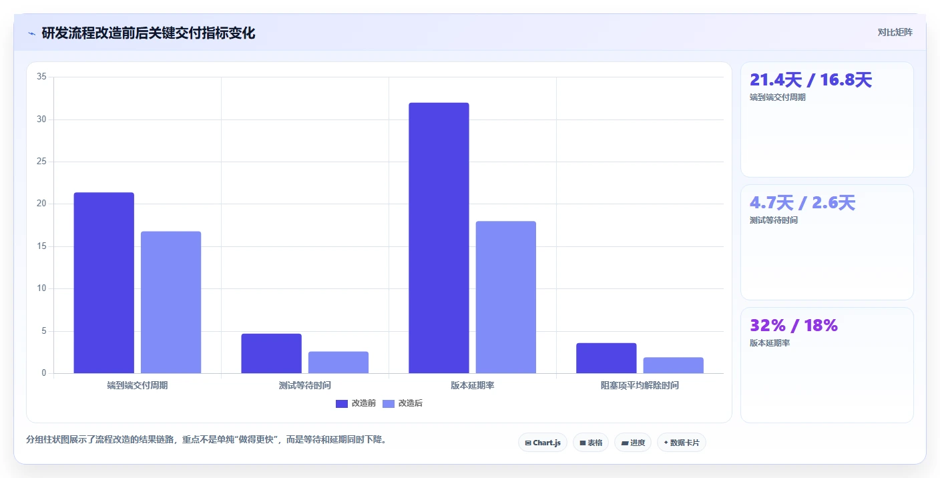
Task: Click the 测试等待时间 x-axis label
Action: 305,386
